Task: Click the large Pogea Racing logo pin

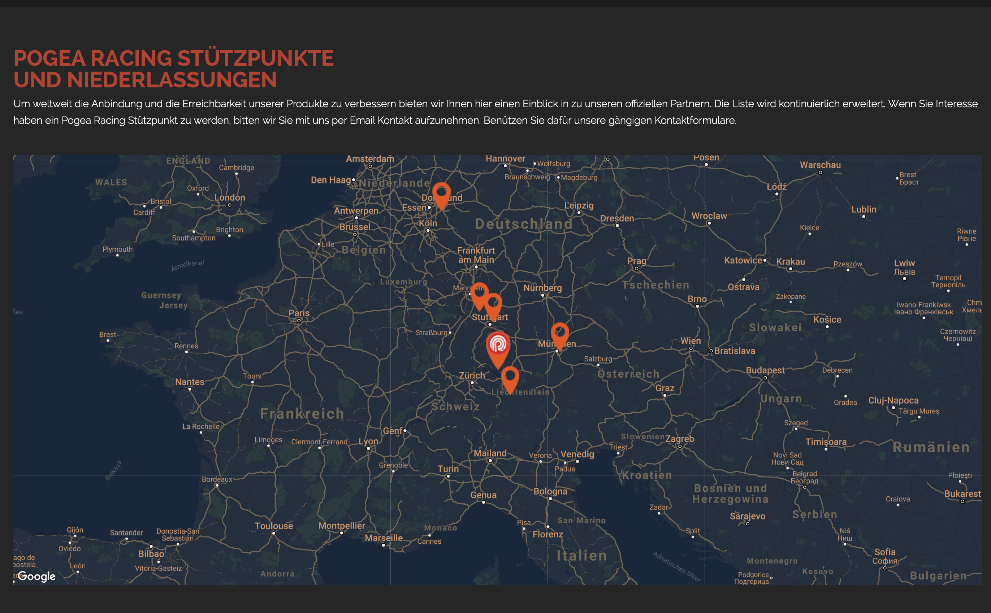Action: [498, 349]
